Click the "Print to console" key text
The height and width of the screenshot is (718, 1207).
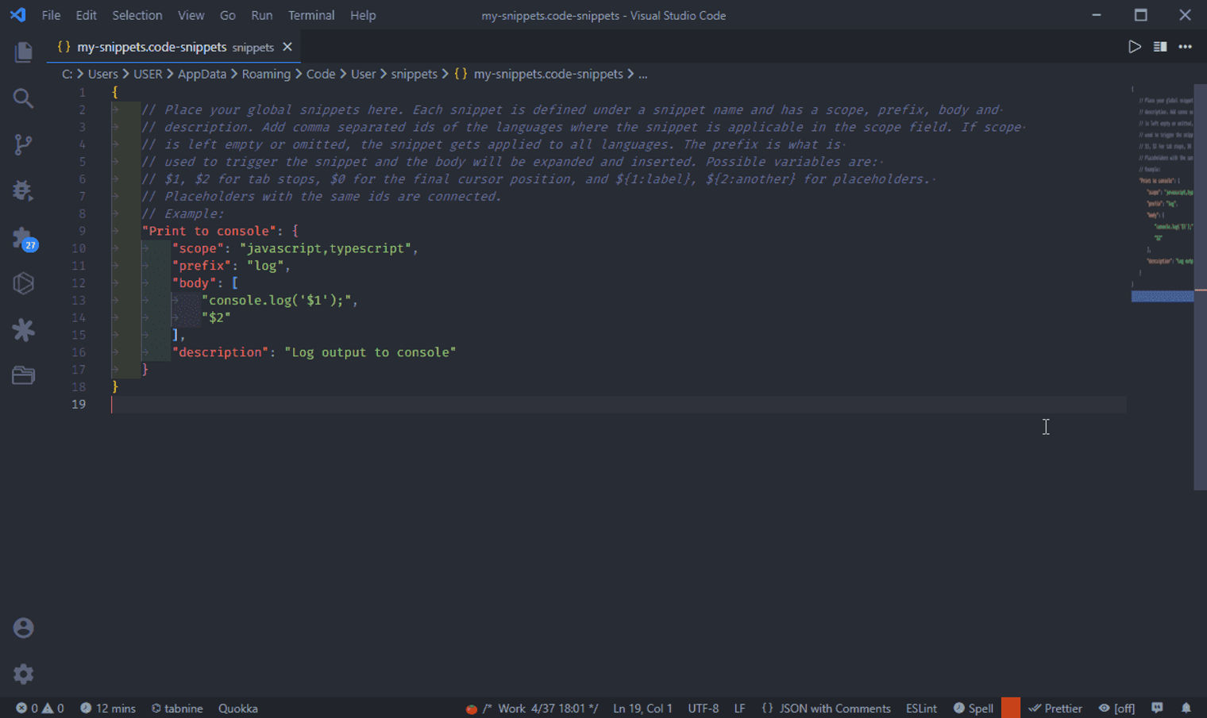coord(210,231)
